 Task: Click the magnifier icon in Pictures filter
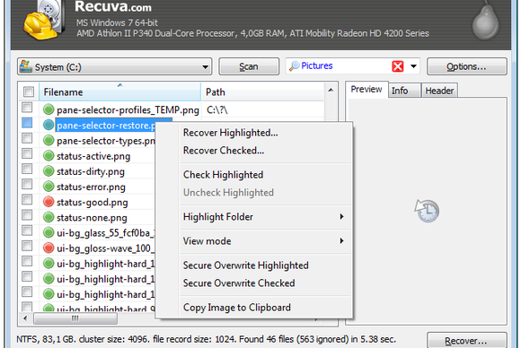point(294,66)
